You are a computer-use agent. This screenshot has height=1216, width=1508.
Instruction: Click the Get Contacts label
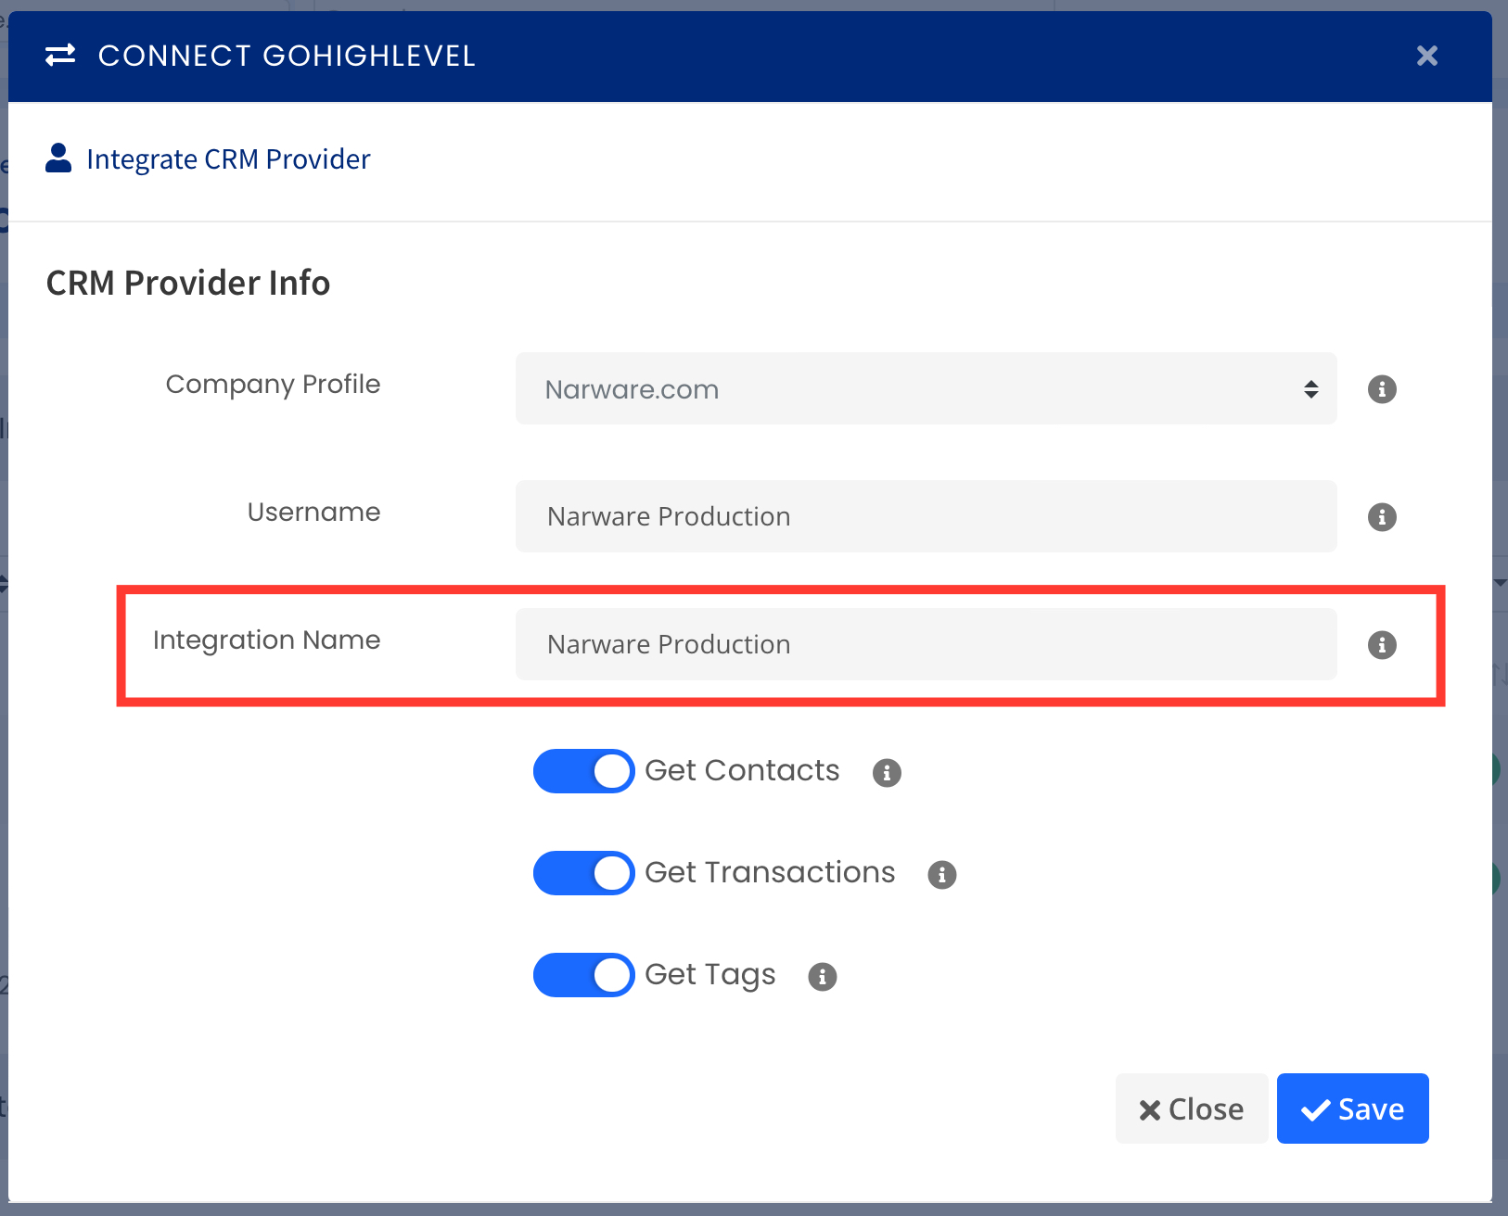pos(742,770)
